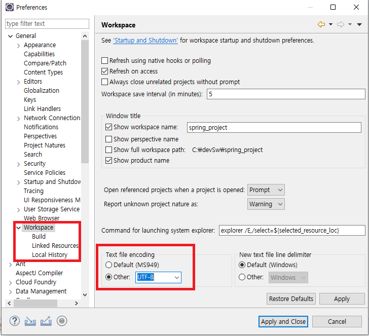Uncheck Refresh on access
369x336 pixels.
104,71
